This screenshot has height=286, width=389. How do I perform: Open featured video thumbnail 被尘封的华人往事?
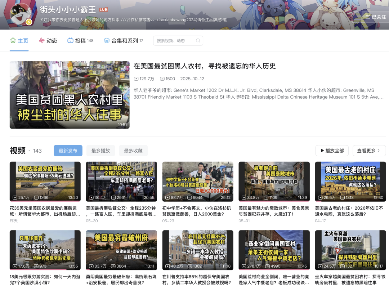point(70,95)
